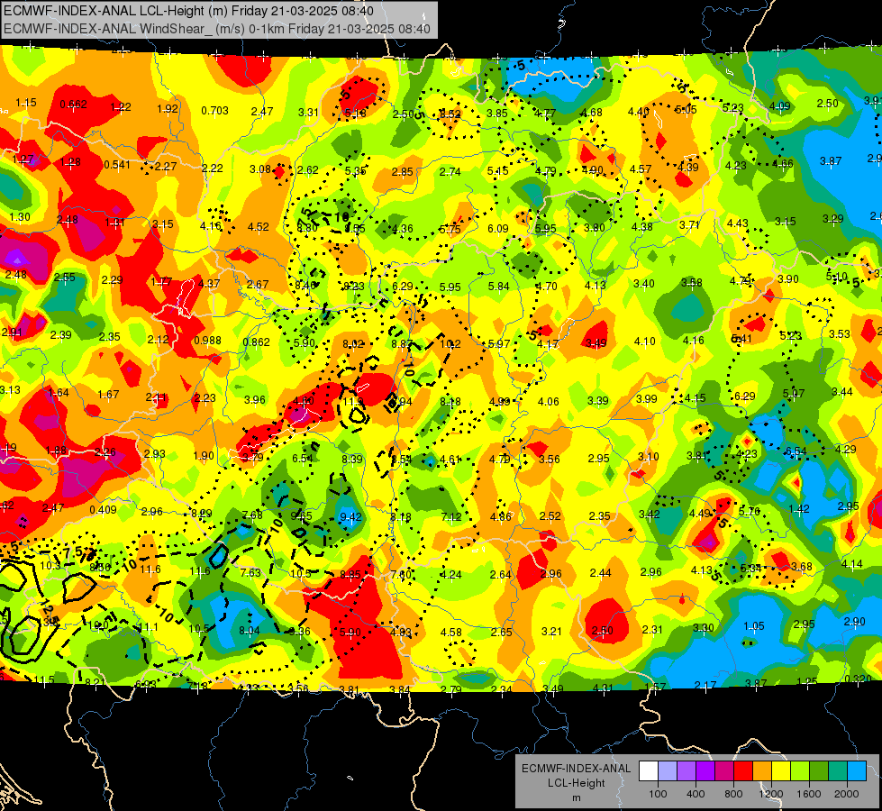Image resolution: width=882 pixels, height=811 pixels.
Task: Click the wind shear value 0.703
Action: coord(215,111)
